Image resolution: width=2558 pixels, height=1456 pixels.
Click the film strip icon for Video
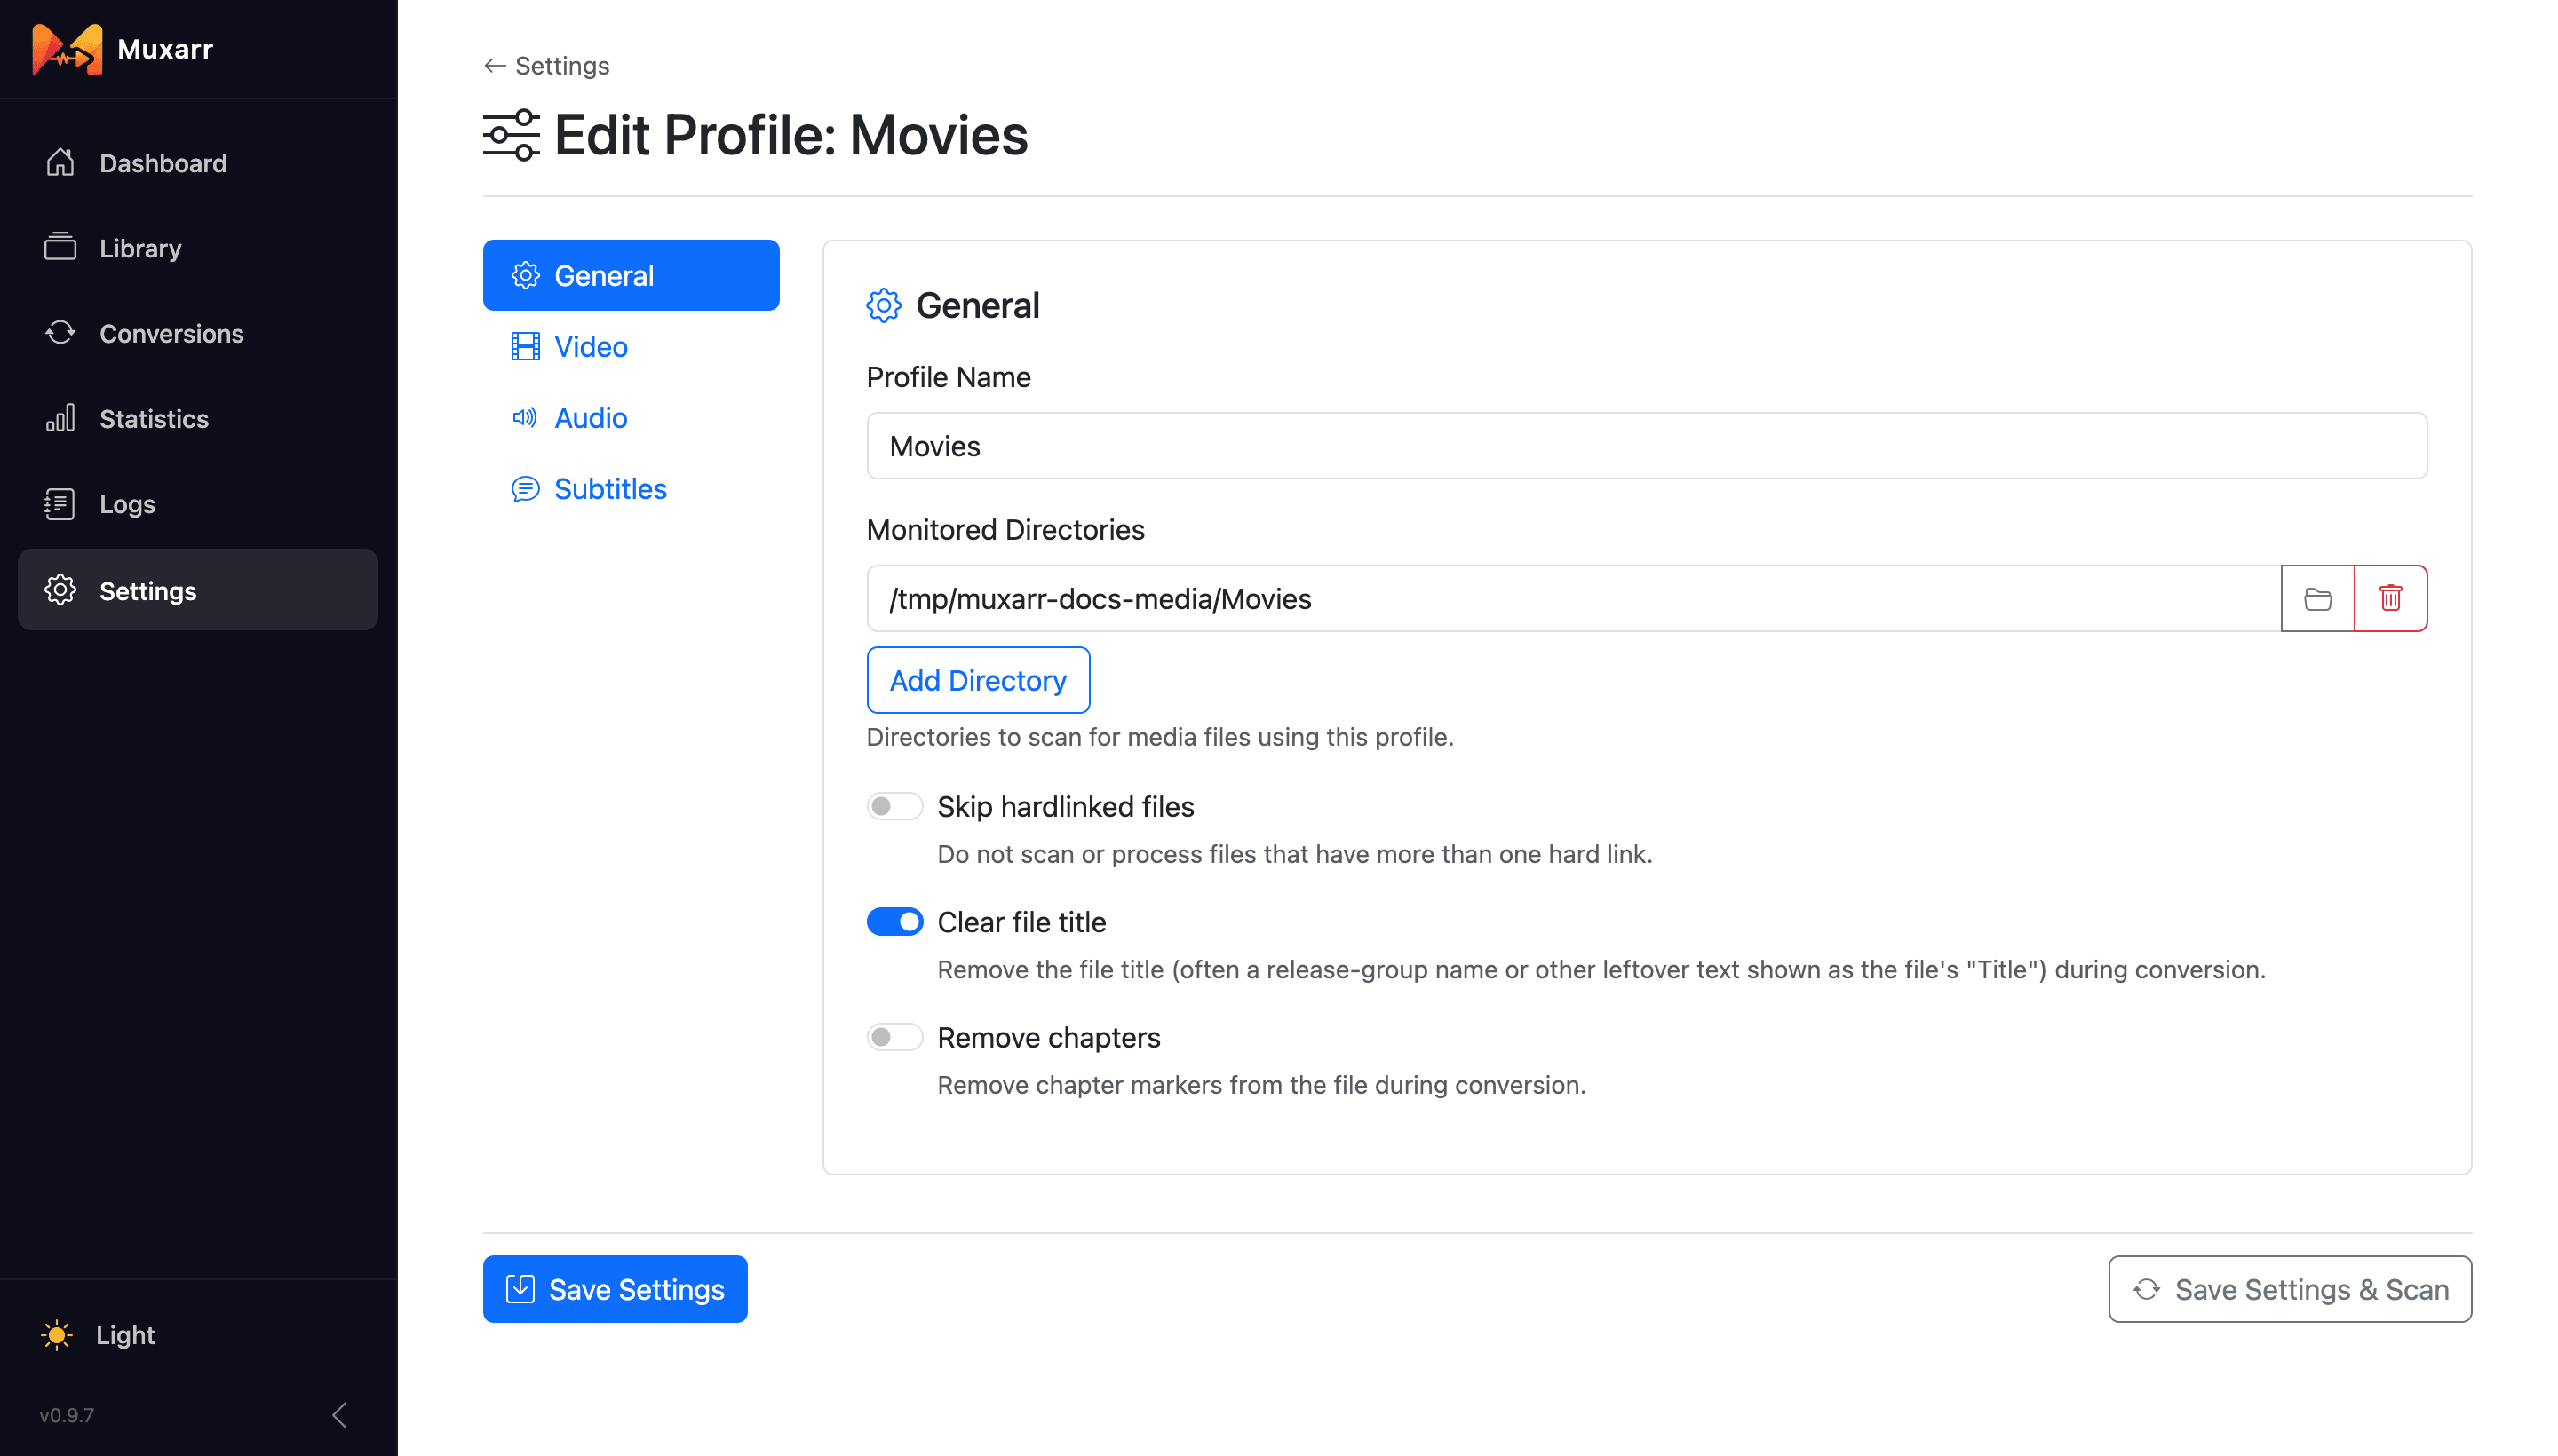click(525, 347)
